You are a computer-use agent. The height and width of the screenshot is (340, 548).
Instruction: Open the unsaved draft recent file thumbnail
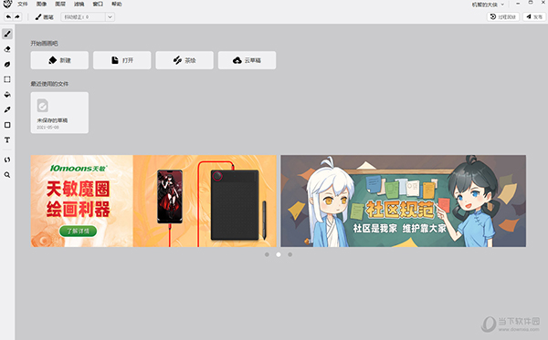pos(59,113)
